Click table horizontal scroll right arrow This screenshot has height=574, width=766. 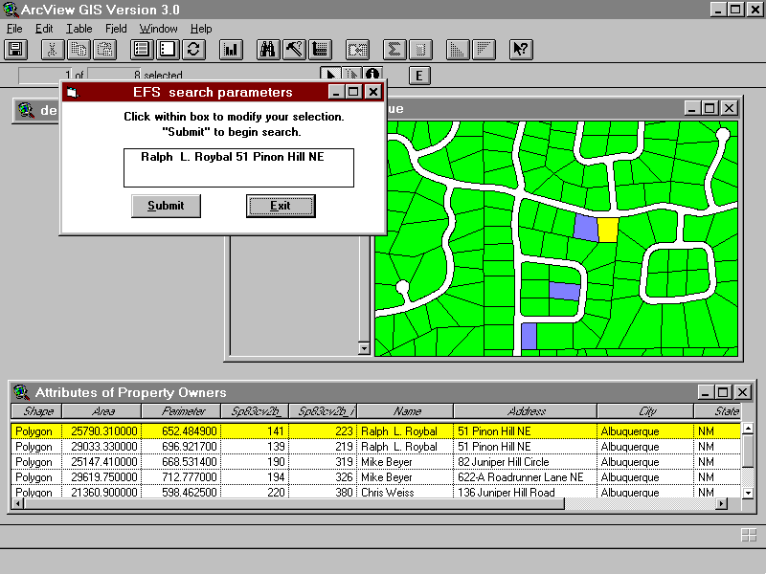click(x=722, y=504)
